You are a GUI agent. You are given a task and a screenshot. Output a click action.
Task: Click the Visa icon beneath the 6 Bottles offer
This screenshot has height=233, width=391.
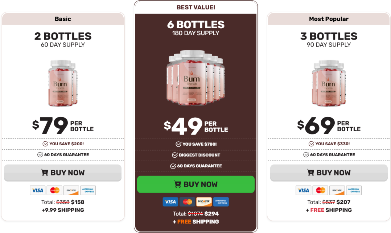pyautogui.click(x=170, y=202)
